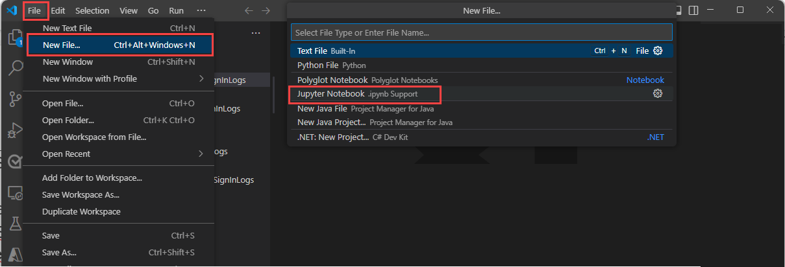Choose New Text File menu entry
Screen dimensions: 785x267
coord(119,29)
